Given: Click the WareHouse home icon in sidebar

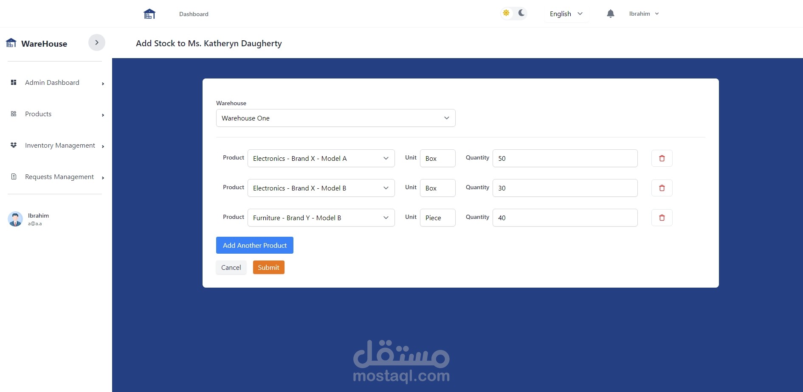Looking at the screenshot, I should click(x=11, y=42).
